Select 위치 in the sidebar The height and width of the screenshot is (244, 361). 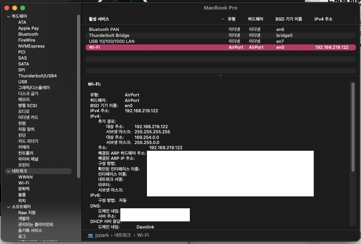(22, 201)
